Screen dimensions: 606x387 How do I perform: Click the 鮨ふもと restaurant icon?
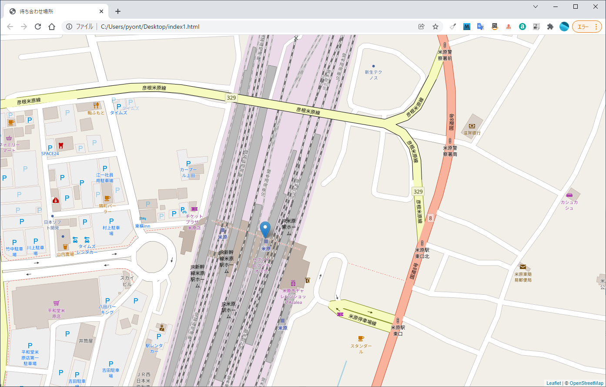[x=96, y=105]
